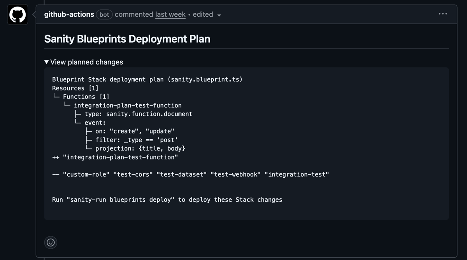Click the bot badge next to github-actions
The height and width of the screenshot is (260, 467).
pos(104,14)
